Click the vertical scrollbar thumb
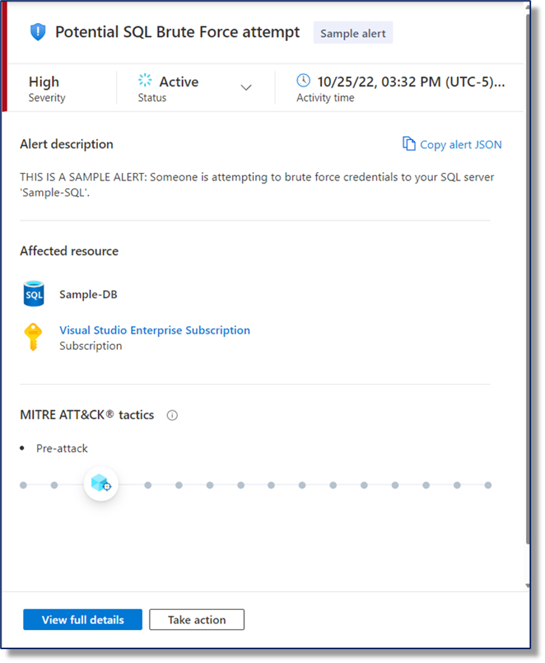 (528, 279)
